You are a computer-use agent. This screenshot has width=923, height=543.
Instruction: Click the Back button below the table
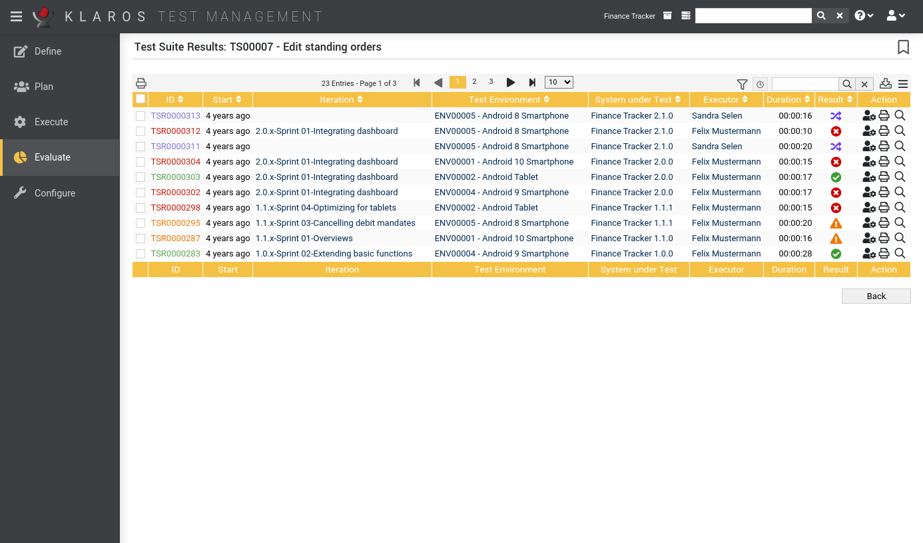click(x=876, y=296)
